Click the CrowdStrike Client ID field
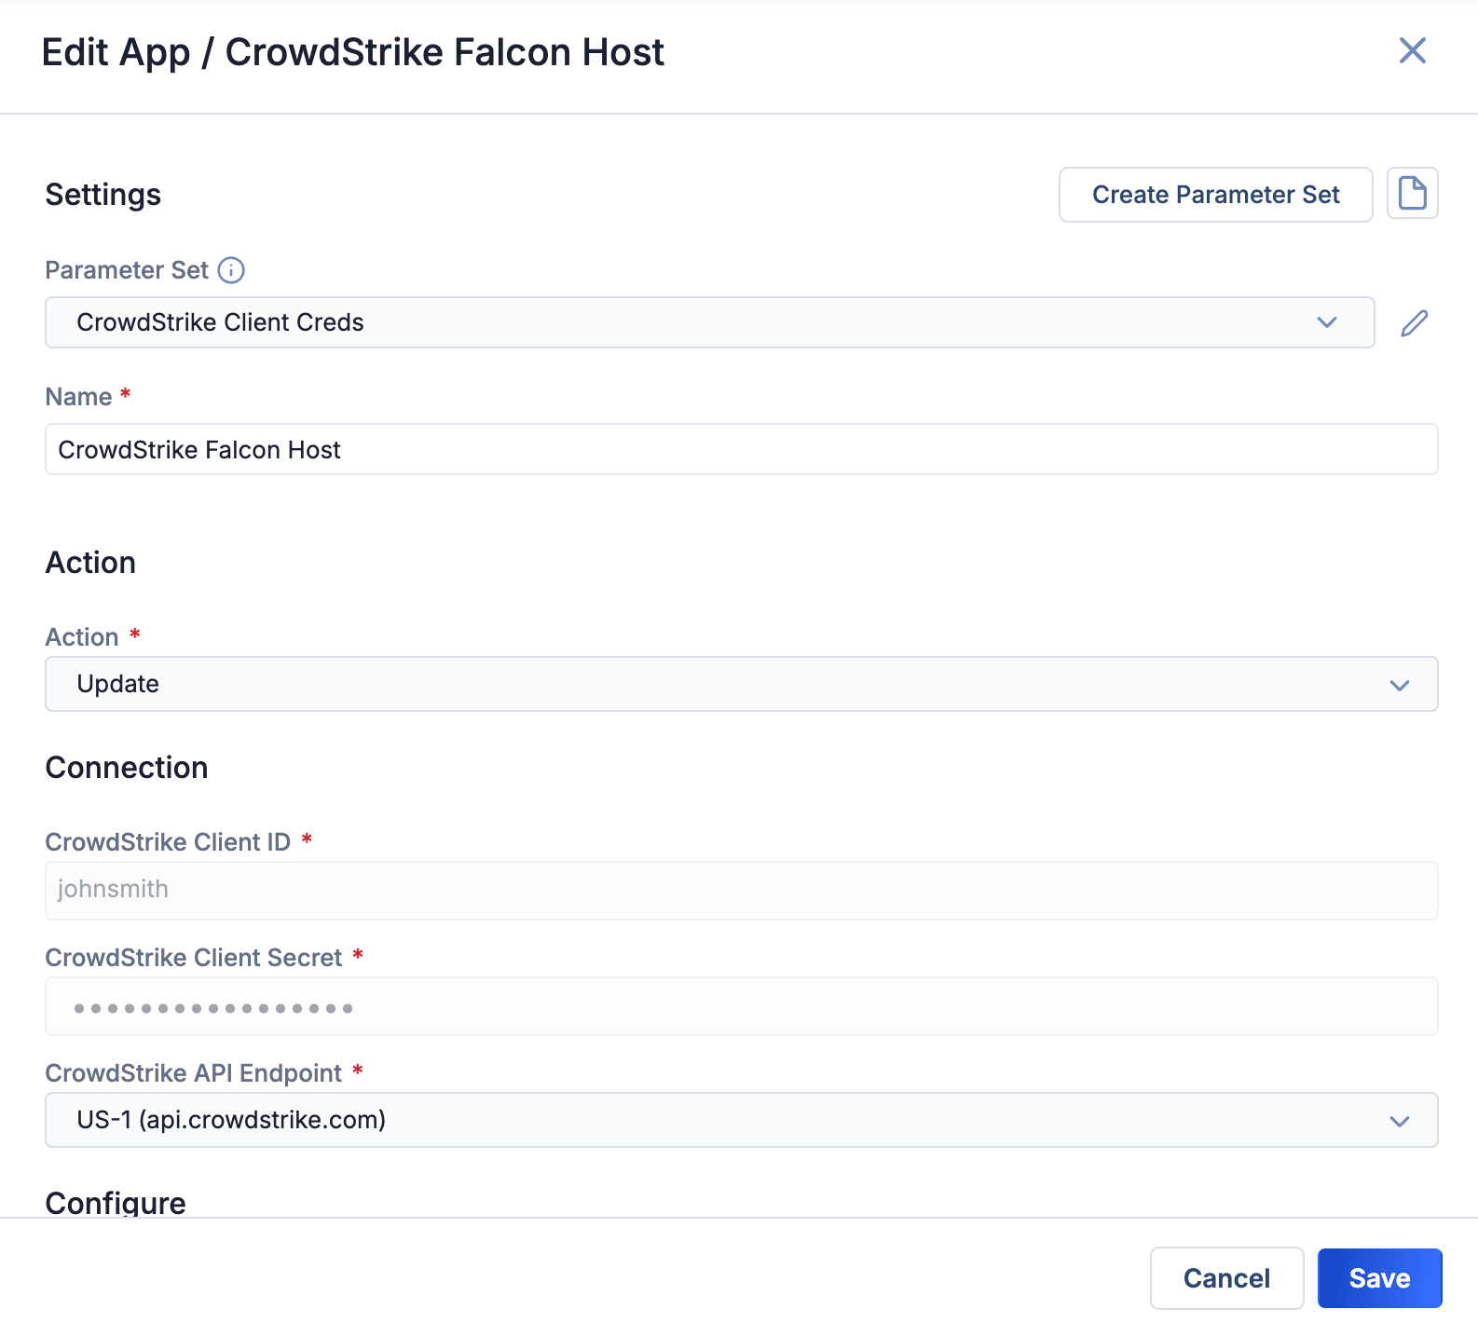 741,890
